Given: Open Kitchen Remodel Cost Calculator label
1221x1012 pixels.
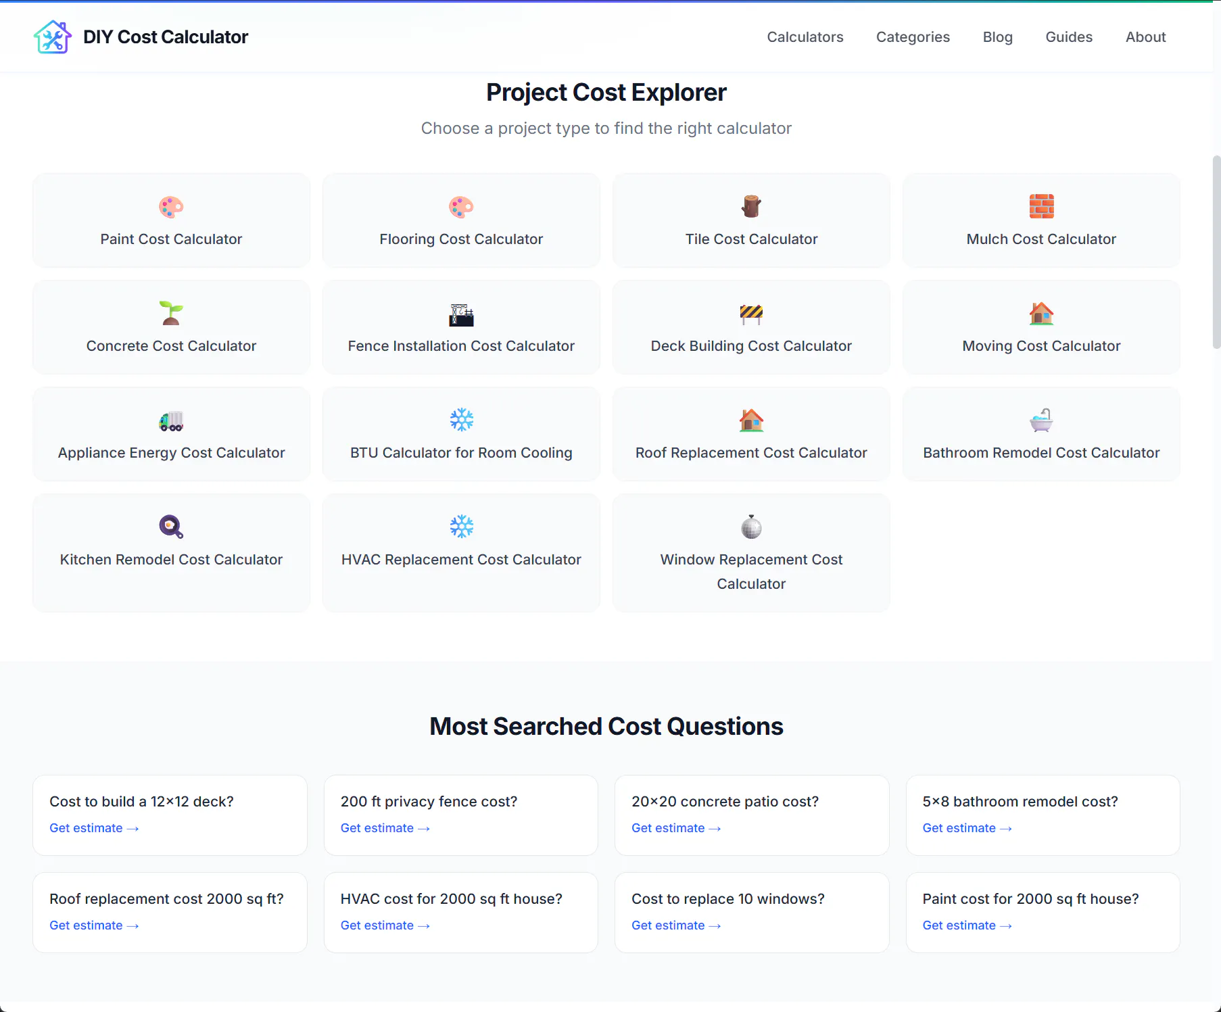Looking at the screenshot, I should coord(171,560).
